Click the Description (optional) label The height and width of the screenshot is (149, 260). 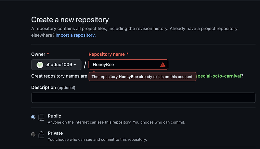click(x=53, y=87)
